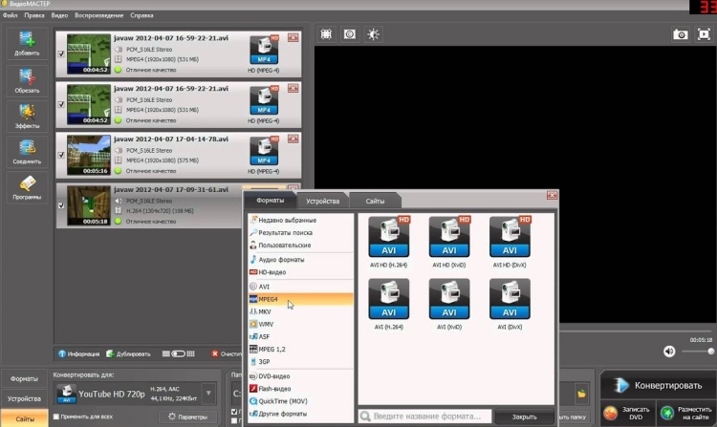The width and height of the screenshot is (717, 427).
Task: Click the Записать DVD burn button
Action: pos(627,414)
